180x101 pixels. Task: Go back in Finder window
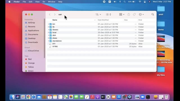(x=49, y=14)
